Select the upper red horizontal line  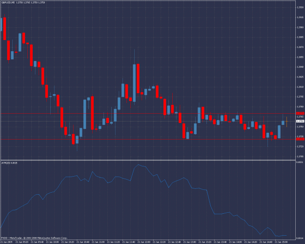[x=148, y=113]
